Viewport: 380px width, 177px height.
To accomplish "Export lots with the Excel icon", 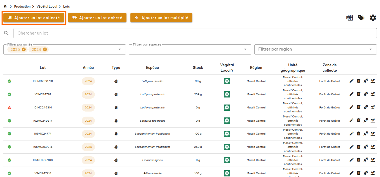I will point(350,18).
